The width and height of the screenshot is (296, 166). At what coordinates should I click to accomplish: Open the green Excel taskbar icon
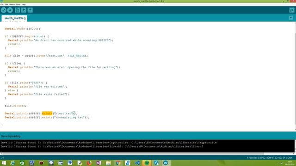pyautogui.click(x=22, y=163)
